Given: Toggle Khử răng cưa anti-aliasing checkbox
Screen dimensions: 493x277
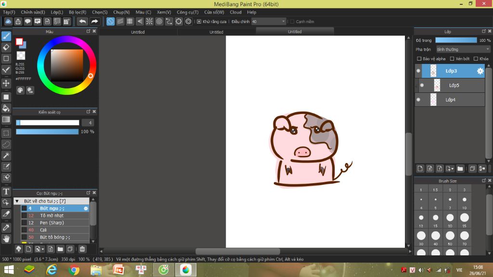Looking at the screenshot, I should click(199, 22).
